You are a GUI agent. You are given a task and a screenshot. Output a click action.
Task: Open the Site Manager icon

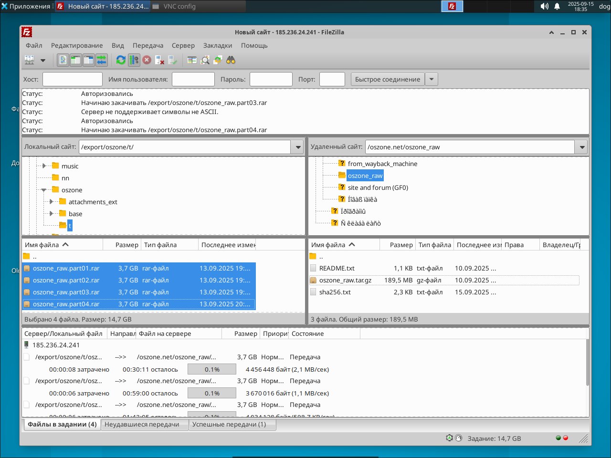pyautogui.click(x=30, y=60)
